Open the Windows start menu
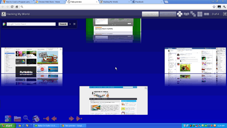 coord(8,126)
